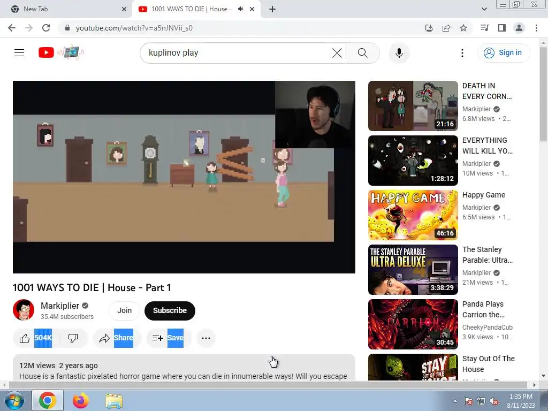This screenshot has width=548, height=411.
Task: Mute tab via speaker icon
Action: [x=240, y=9]
